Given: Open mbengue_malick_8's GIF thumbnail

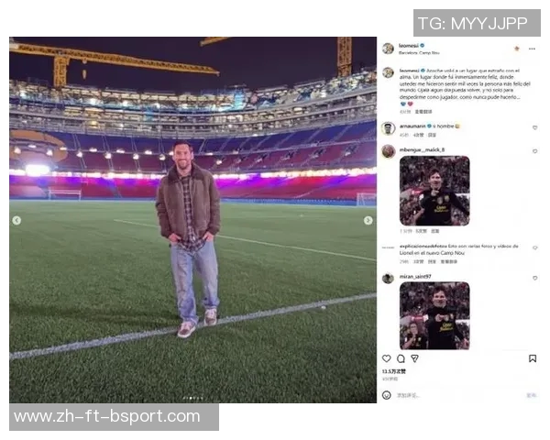Looking at the screenshot, I should coord(434,191).
